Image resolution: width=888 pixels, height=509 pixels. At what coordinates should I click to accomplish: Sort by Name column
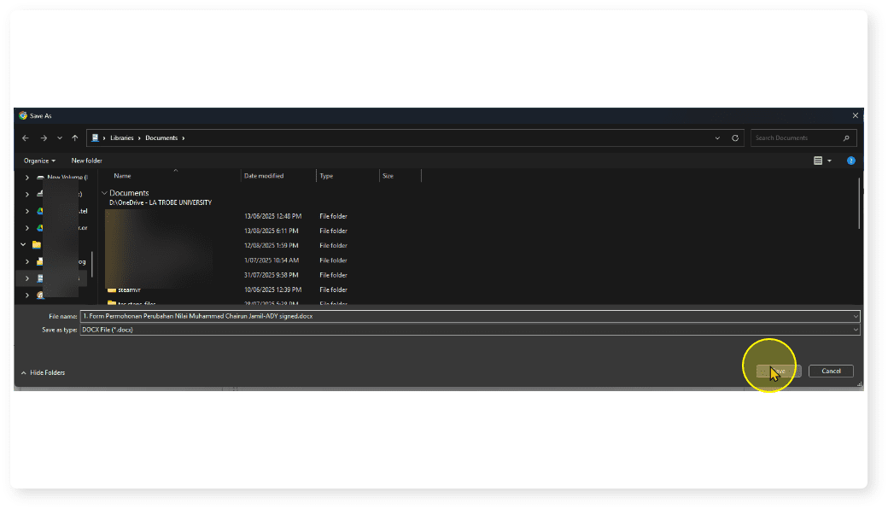[x=122, y=176]
